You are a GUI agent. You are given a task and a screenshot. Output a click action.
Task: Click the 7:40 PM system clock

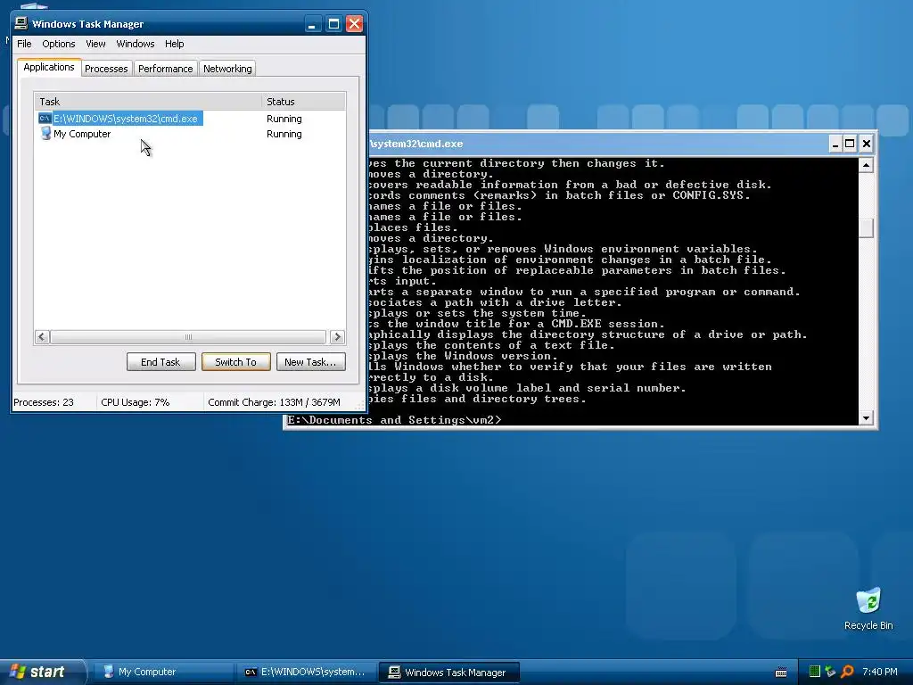[x=880, y=672]
